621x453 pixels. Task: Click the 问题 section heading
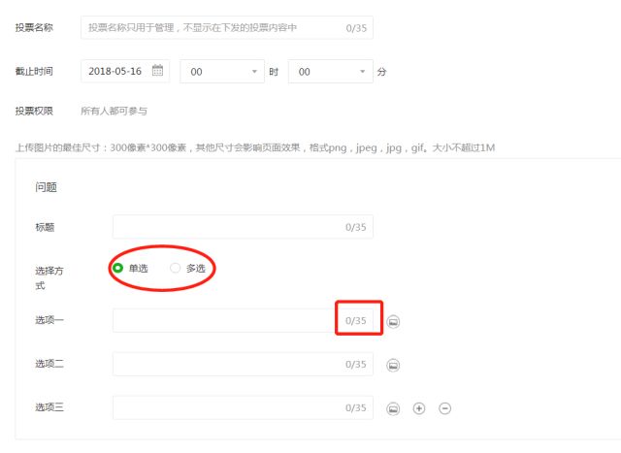tap(46, 187)
